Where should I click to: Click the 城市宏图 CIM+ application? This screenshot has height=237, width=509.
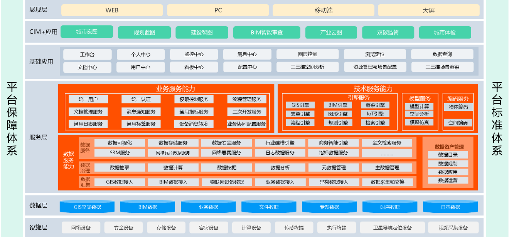tap(87, 32)
